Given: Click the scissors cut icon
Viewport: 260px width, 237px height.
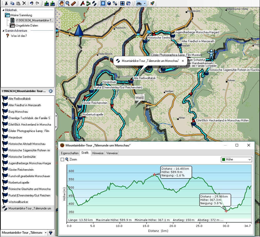Looking at the screenshot, I should (x=6, y=3).
